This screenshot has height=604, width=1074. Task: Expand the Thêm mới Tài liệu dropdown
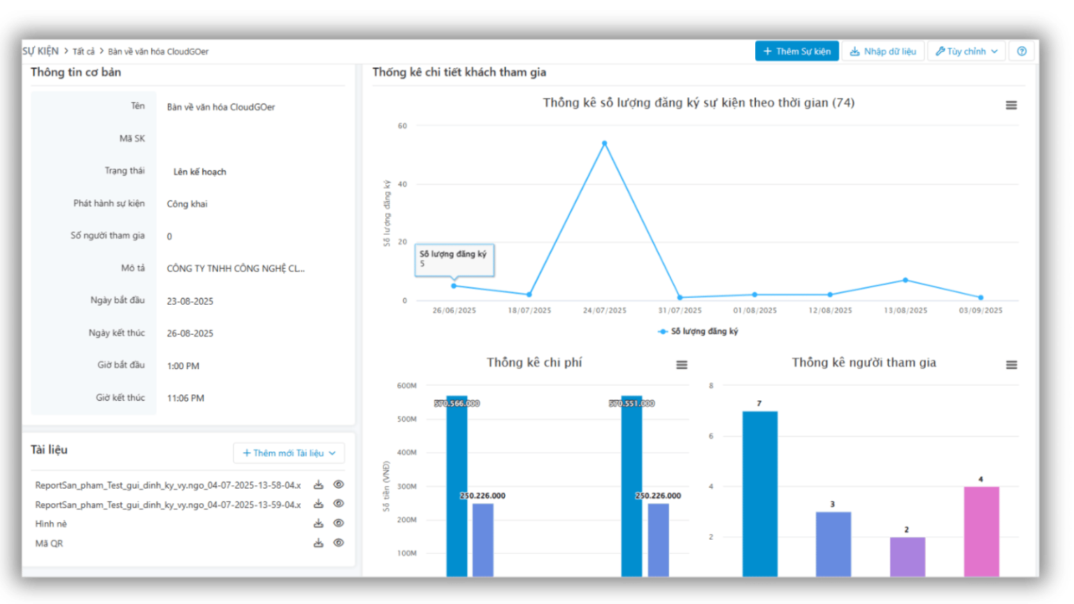click(289, 453)
